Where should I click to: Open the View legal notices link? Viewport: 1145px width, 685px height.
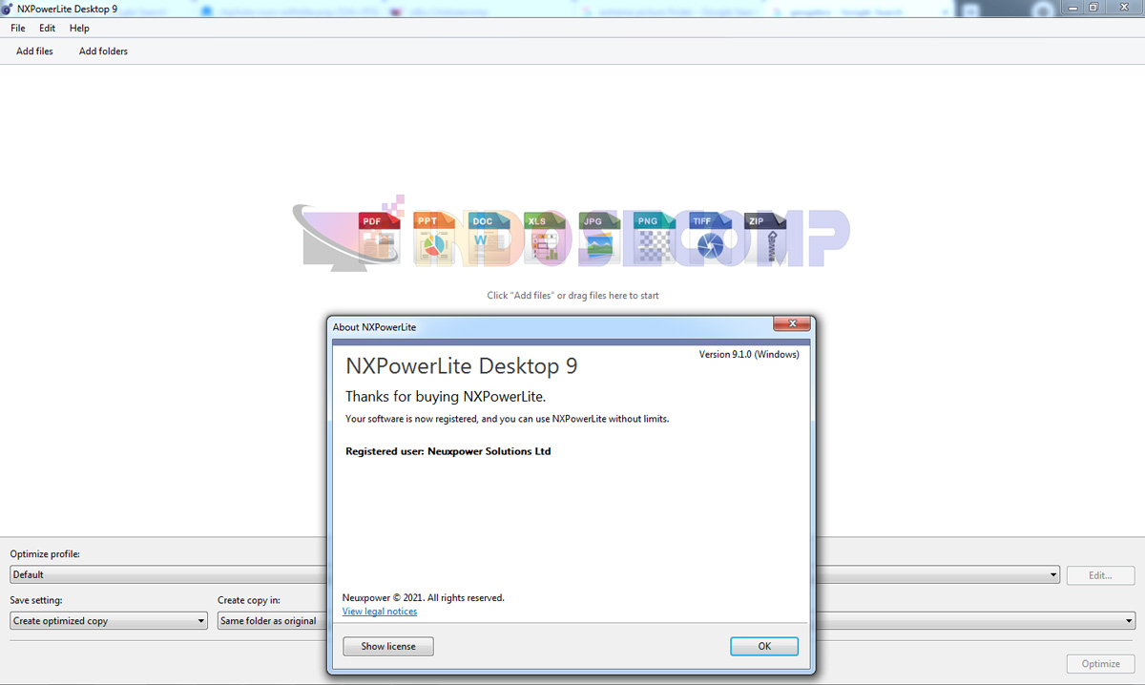pyautogui.click(x=380, y=612)
